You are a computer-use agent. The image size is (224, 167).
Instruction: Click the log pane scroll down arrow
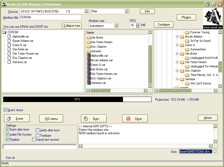215,141
